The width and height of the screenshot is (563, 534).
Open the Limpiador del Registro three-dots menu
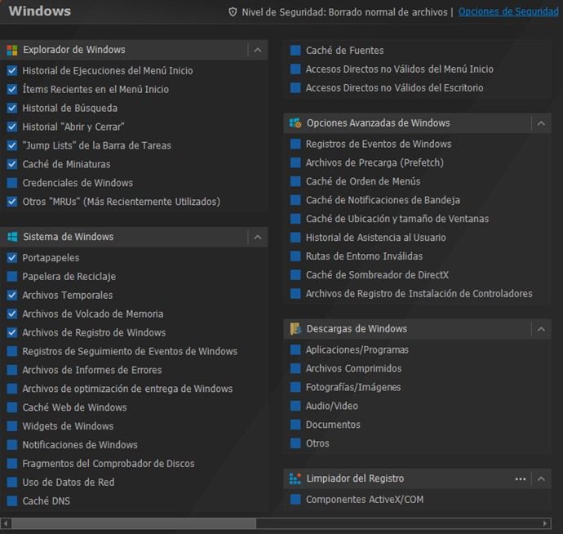521,479
